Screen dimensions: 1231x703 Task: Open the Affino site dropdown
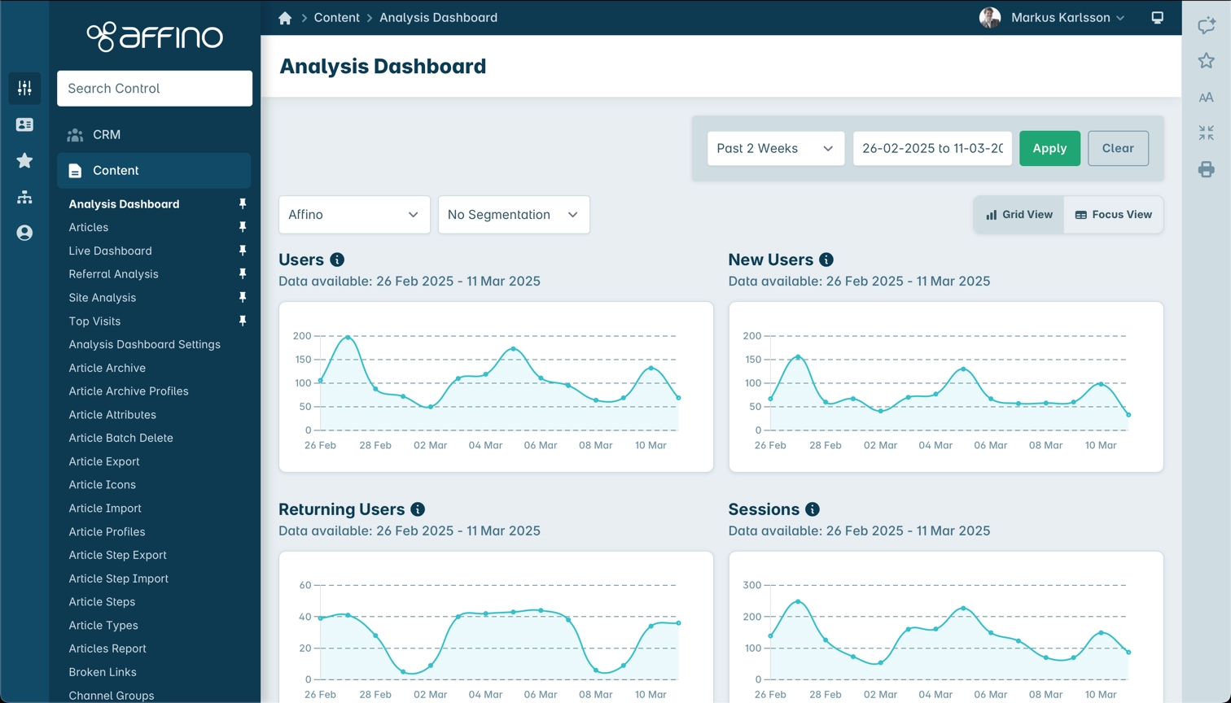354,215
